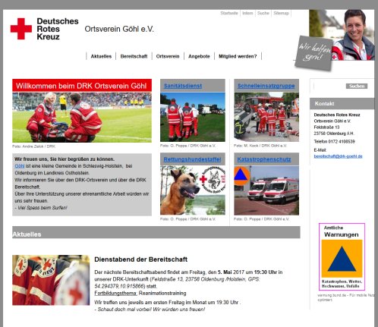Click the Katastrophenschutz ambulance vehicles photo

click(x=266, y=190)
